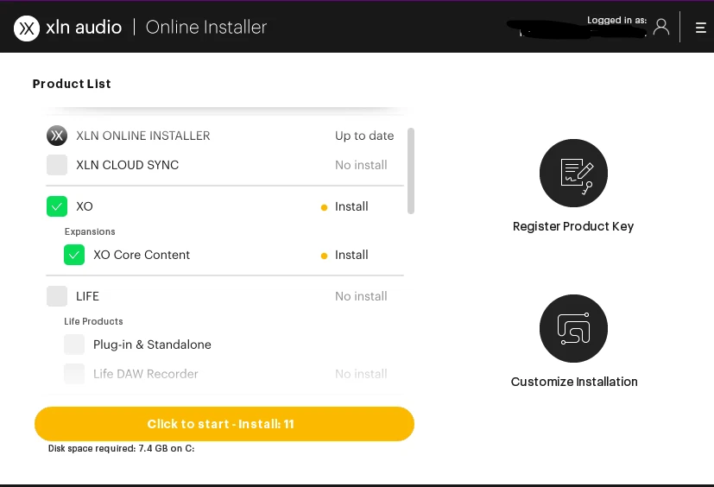This screenshot has width=714, height=487.
Task: Click the Online Installer title text
Action: tap(206, 28)
